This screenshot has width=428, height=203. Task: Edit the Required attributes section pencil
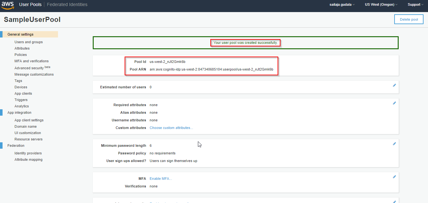[394, 103]
